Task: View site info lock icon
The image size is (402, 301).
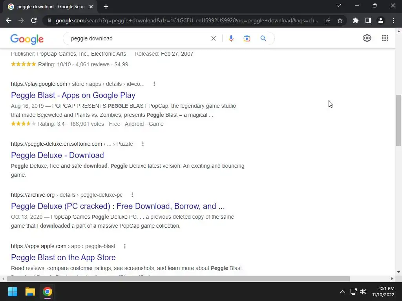Action: [49, 20]
